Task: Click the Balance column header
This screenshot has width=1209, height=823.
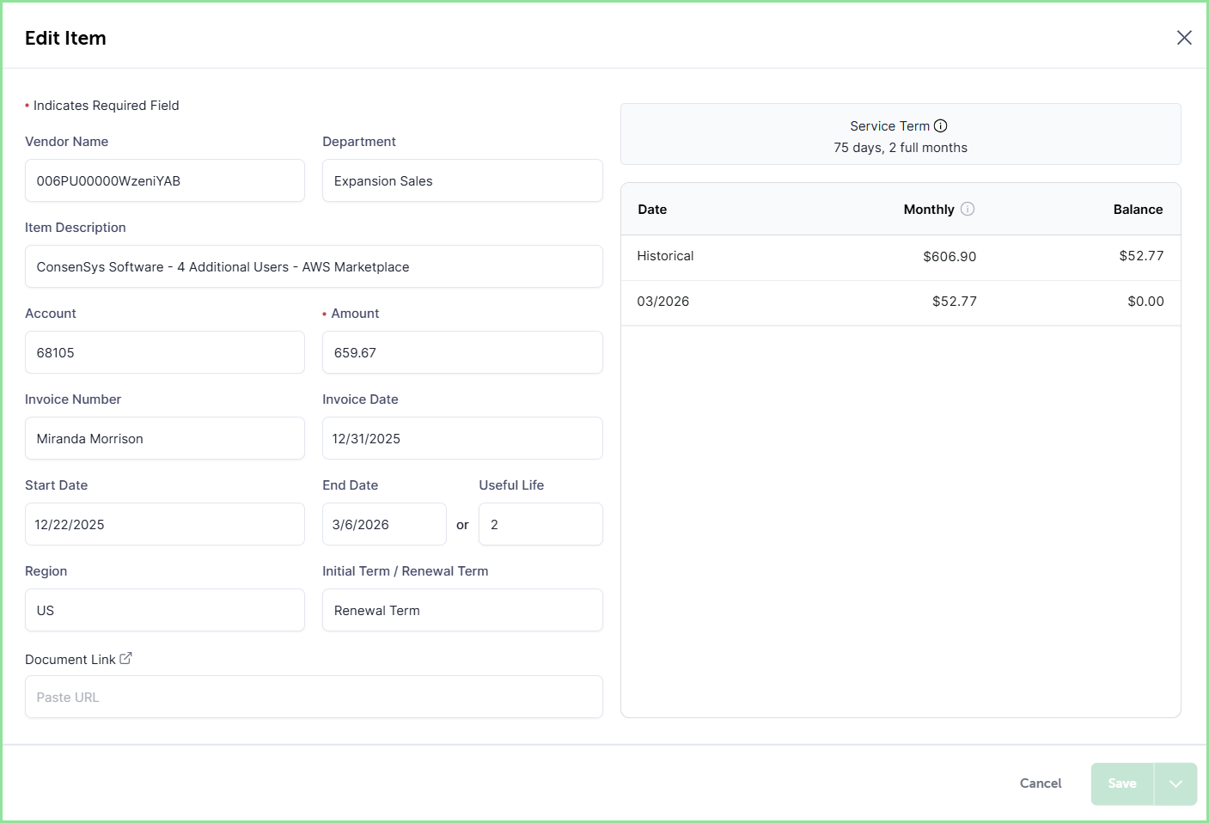Action: click(1138, 209)
